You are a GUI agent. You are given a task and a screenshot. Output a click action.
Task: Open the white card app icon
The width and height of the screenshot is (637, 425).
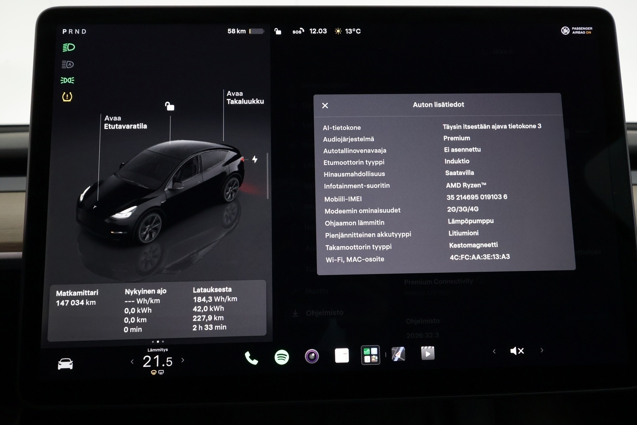point(342,355)
